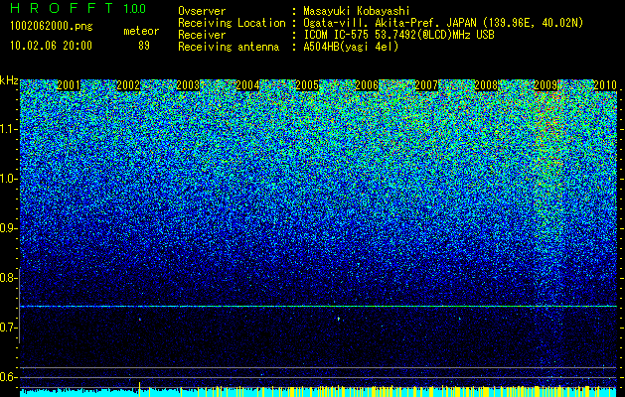Click the 1.0 frequency axis label
This screenshot has height=397, width=625.
point(8,179)
